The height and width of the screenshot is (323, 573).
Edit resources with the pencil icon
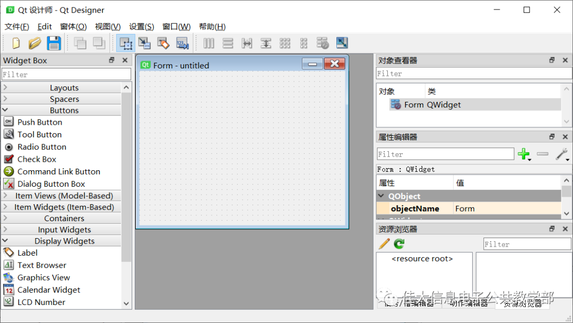pos(384,244)
